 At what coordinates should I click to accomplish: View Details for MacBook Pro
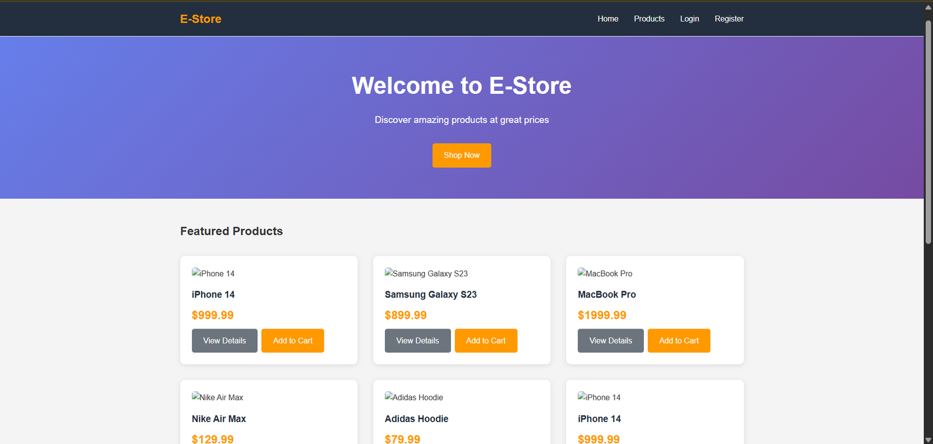(x=611, y=340)
